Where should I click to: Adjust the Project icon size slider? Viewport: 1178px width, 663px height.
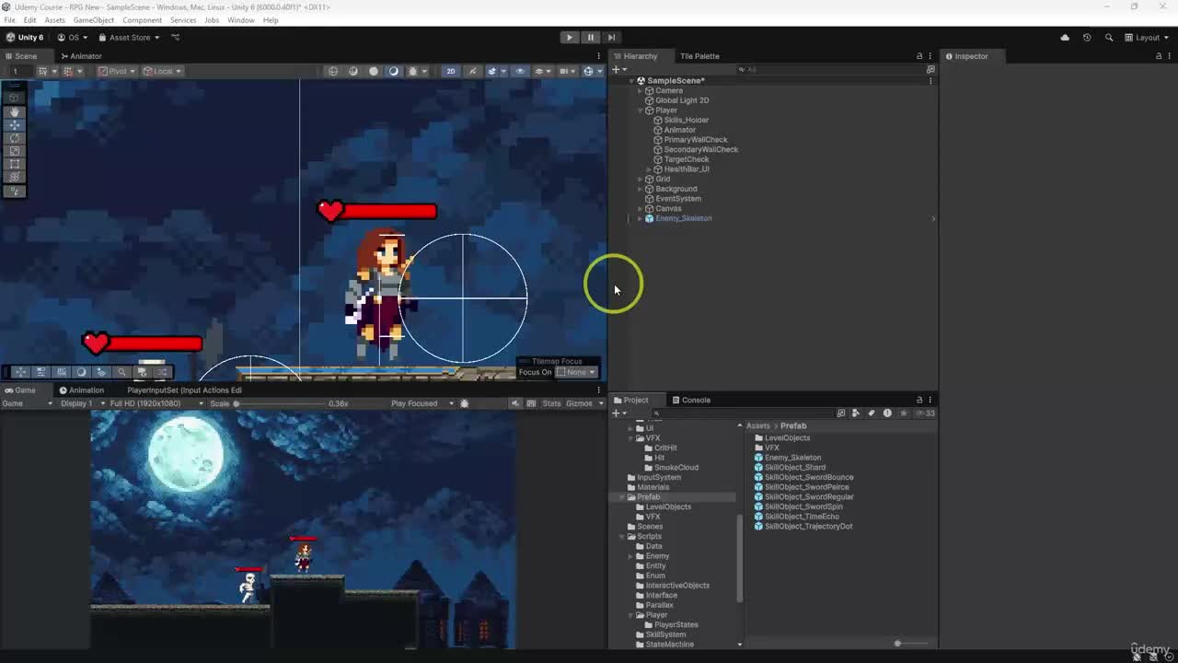click(x=897, y=644)
